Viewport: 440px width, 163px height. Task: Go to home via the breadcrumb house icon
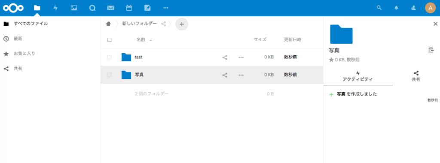(108, 24)
